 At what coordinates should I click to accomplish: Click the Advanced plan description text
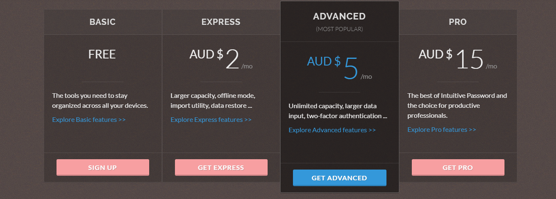tap(338, 111)
